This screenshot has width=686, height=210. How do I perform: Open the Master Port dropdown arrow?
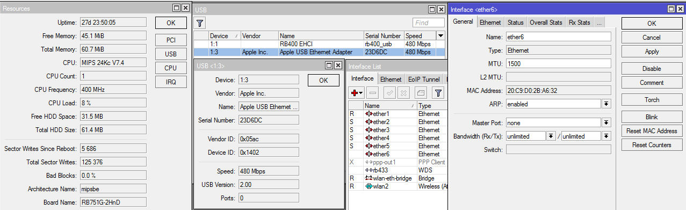point(606,122)
